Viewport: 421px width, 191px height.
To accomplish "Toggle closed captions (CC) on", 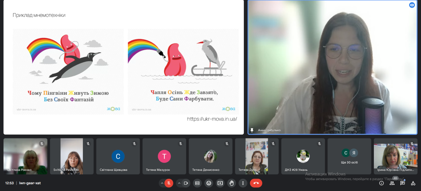I will pos(197,183).
